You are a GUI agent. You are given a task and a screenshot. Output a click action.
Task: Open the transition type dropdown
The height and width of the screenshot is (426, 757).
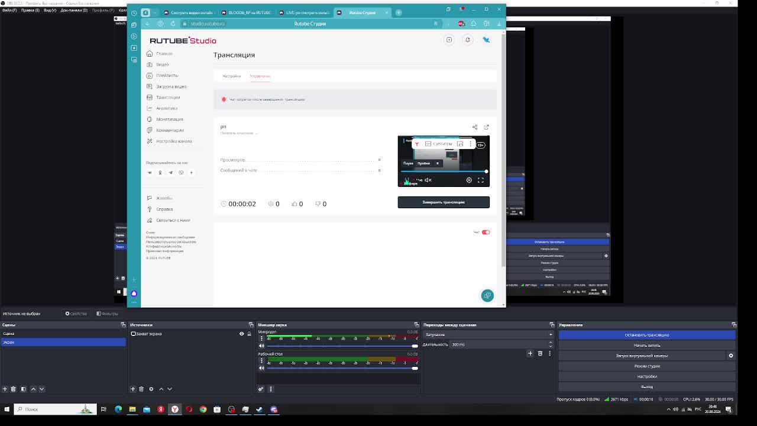pyautogui.click(x=489, y=335)
